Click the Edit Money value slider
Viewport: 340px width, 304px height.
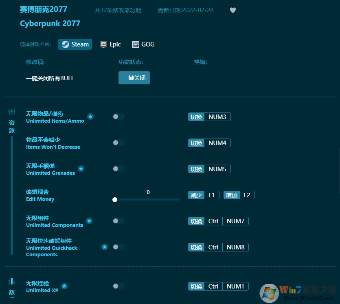coord(115,200)
